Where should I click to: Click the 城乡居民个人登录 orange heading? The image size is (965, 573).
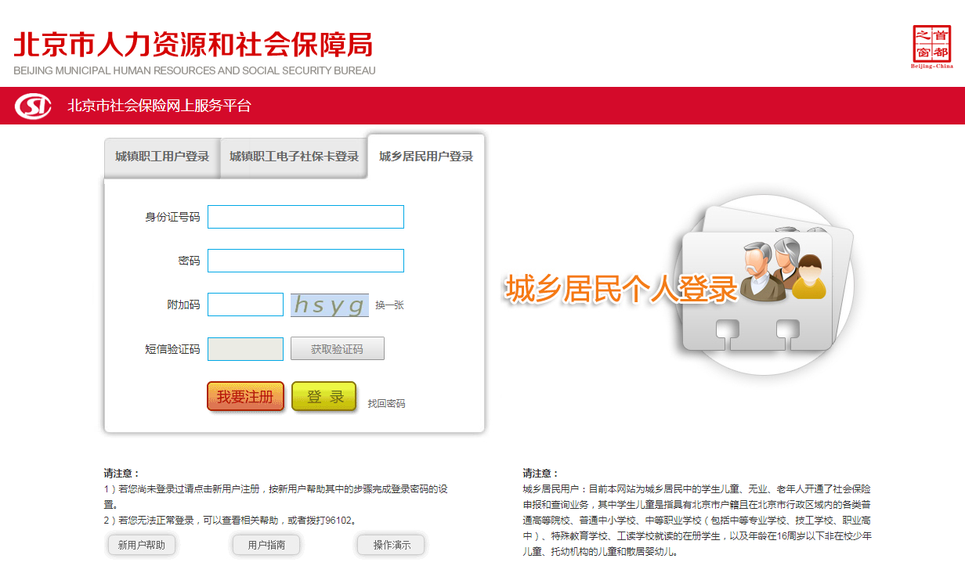click(x=621, y=289)
